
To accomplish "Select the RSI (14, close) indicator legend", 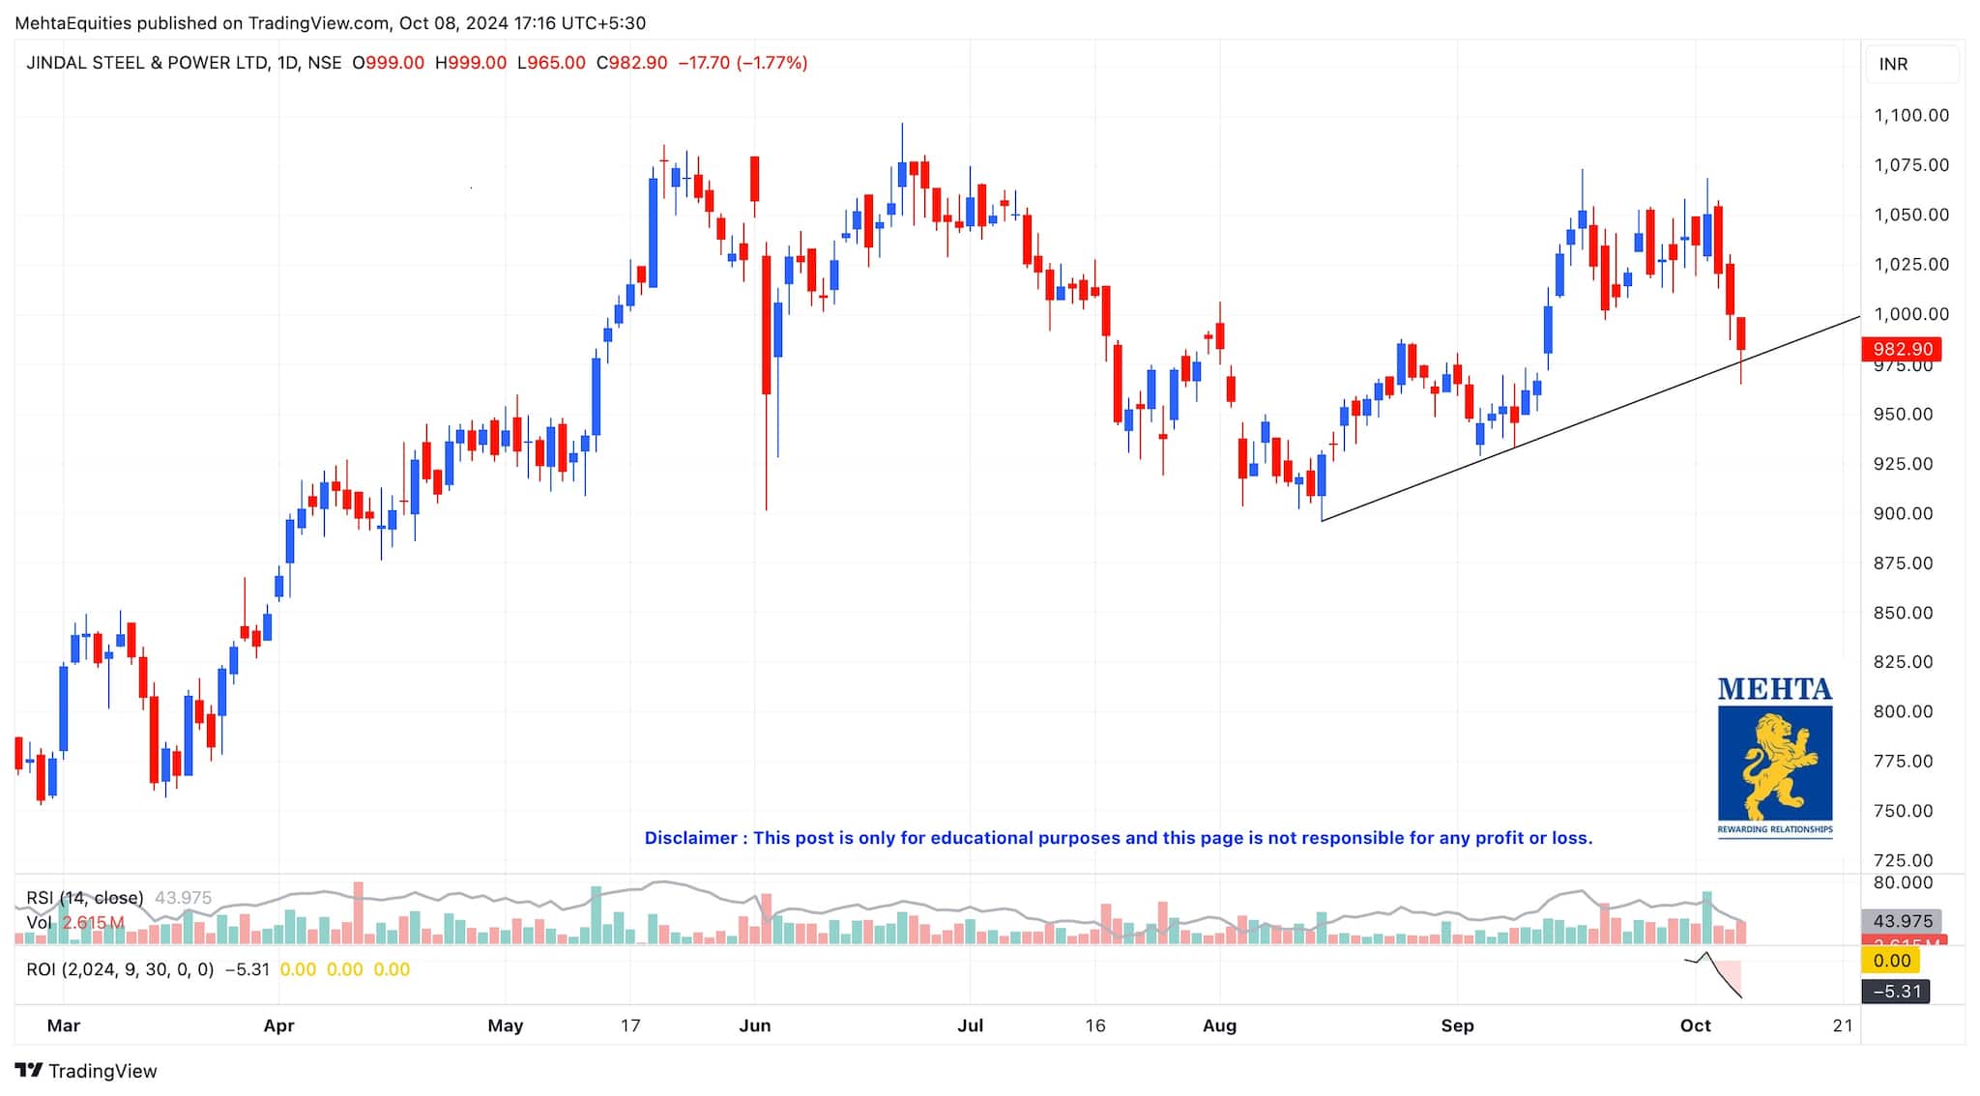I will tap(85, 898).
